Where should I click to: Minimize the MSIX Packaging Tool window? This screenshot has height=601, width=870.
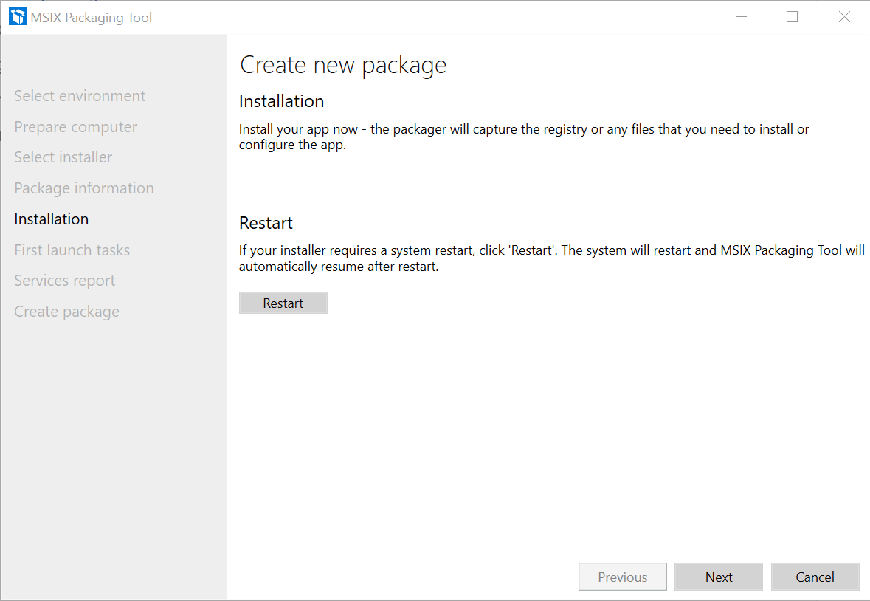(741, 16)
